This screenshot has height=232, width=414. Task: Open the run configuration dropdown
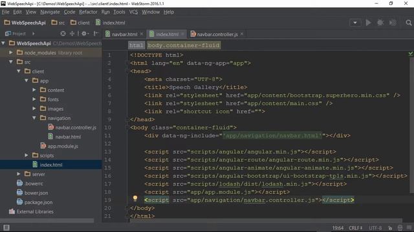pyautogui.click(x=355, y=23)
